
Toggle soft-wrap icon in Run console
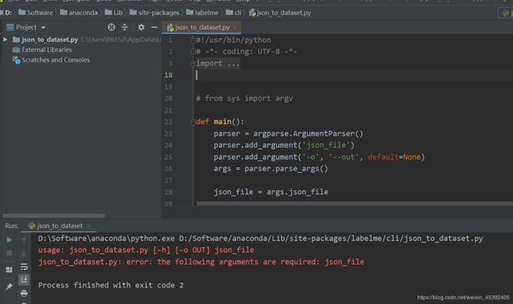click(24, 267)
